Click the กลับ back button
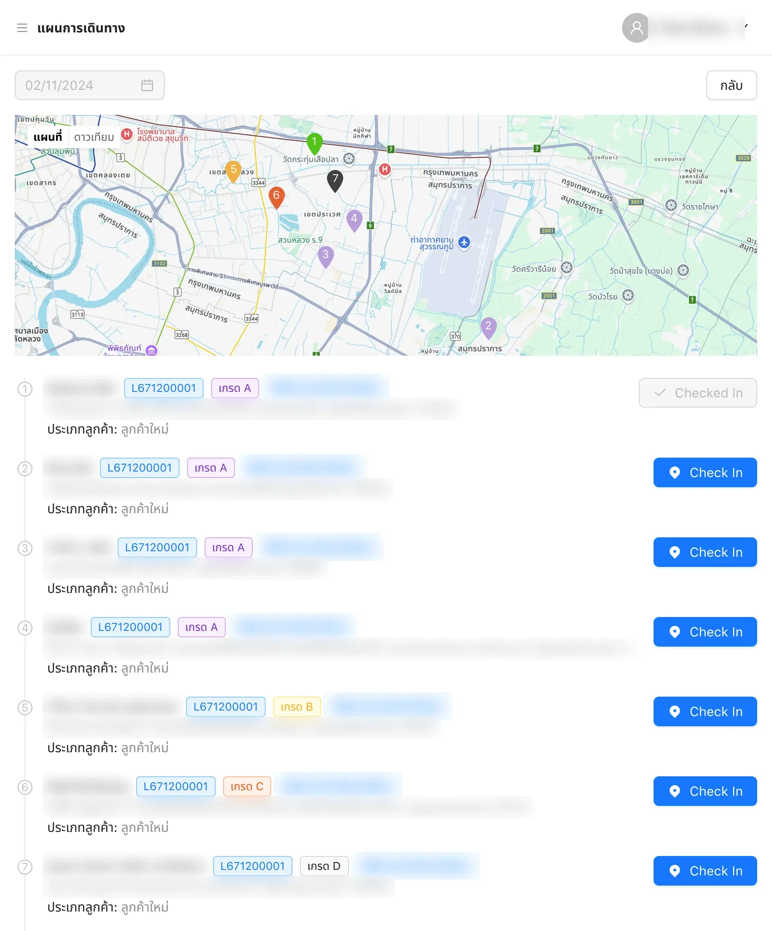The height and width of the screenshot is (931, 772). (731, 85)
